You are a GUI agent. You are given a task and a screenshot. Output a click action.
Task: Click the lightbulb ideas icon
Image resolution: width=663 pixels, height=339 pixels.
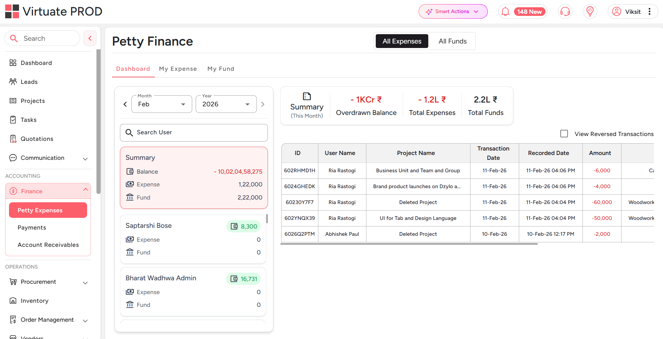point(590,11)
